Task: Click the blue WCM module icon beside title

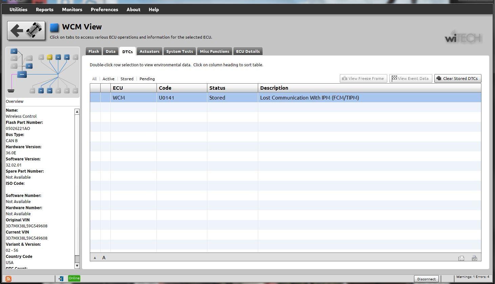Action: (54, 27)
